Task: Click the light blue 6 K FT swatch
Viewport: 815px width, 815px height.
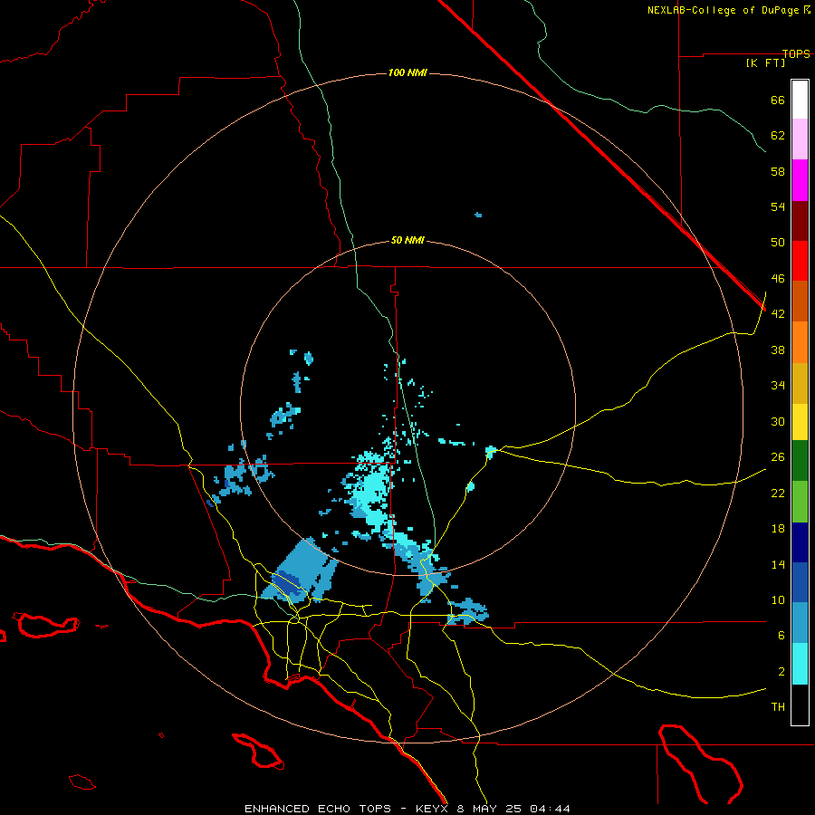Action: click(800, 623)
